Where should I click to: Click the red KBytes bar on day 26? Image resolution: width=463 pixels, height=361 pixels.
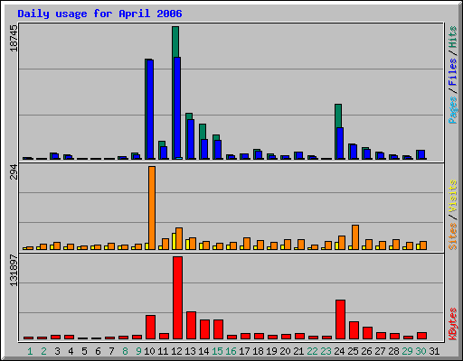tap(367, 333)
